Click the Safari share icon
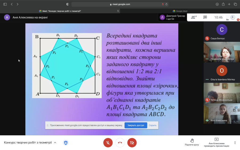The height and width of the screenshot is (150, 240). (x=223, y=4)
